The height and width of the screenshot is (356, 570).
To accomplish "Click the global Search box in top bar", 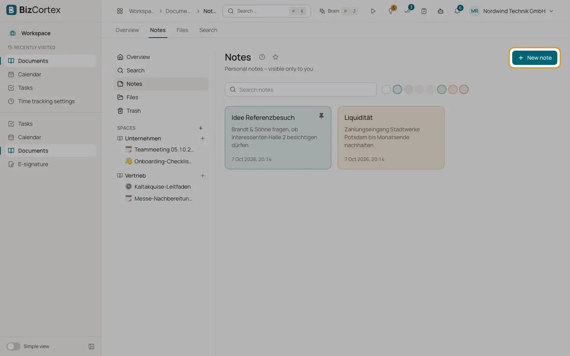I will coord(267,11).
